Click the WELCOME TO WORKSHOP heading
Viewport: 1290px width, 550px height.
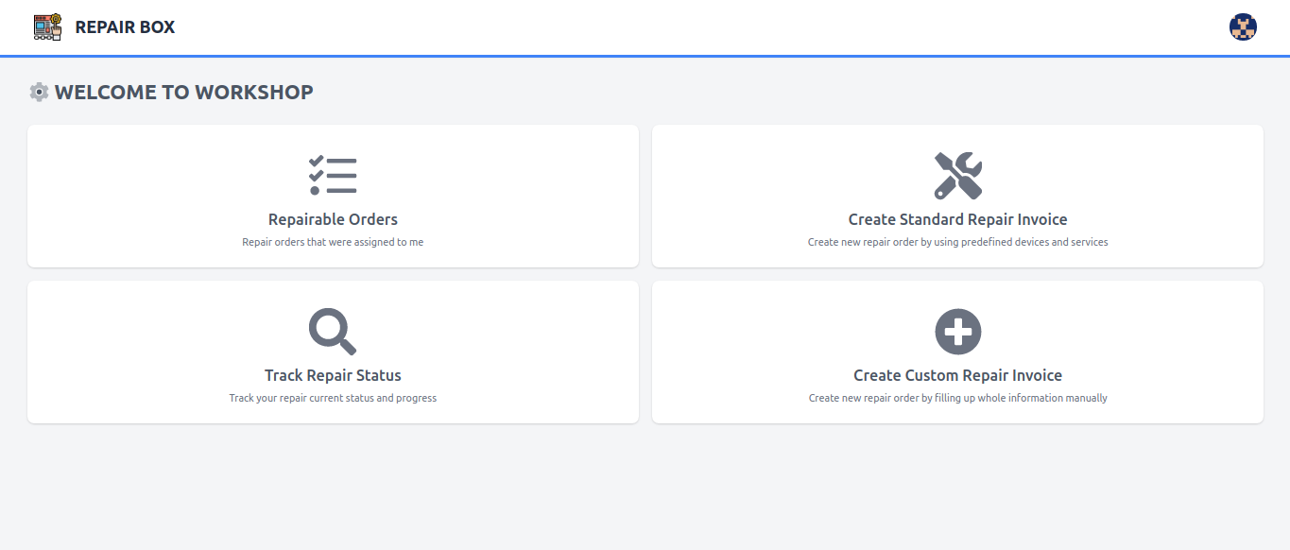coord(184,92)
